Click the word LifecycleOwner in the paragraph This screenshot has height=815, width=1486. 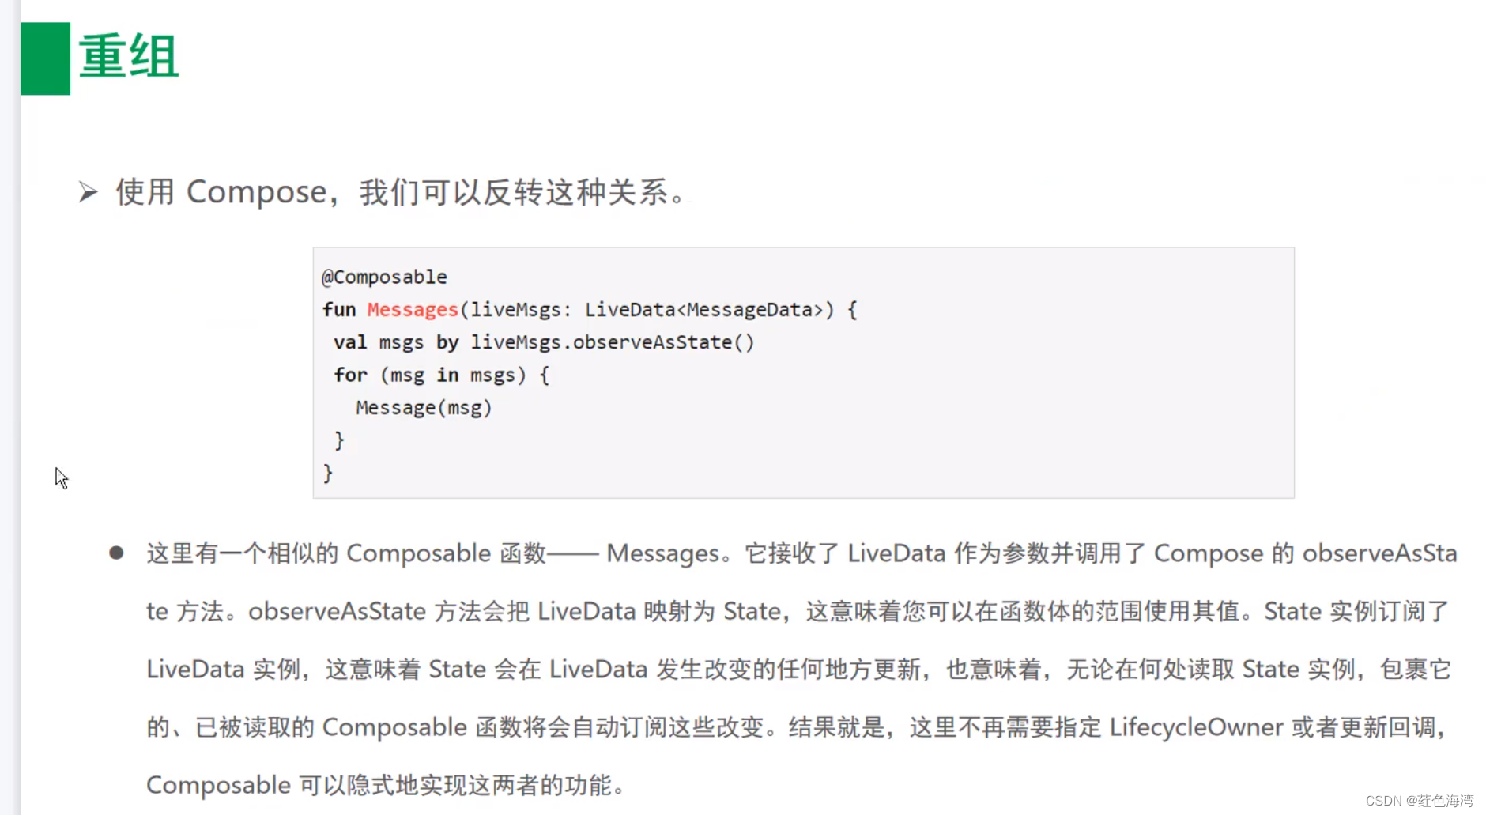click(x=1196, y=727)
